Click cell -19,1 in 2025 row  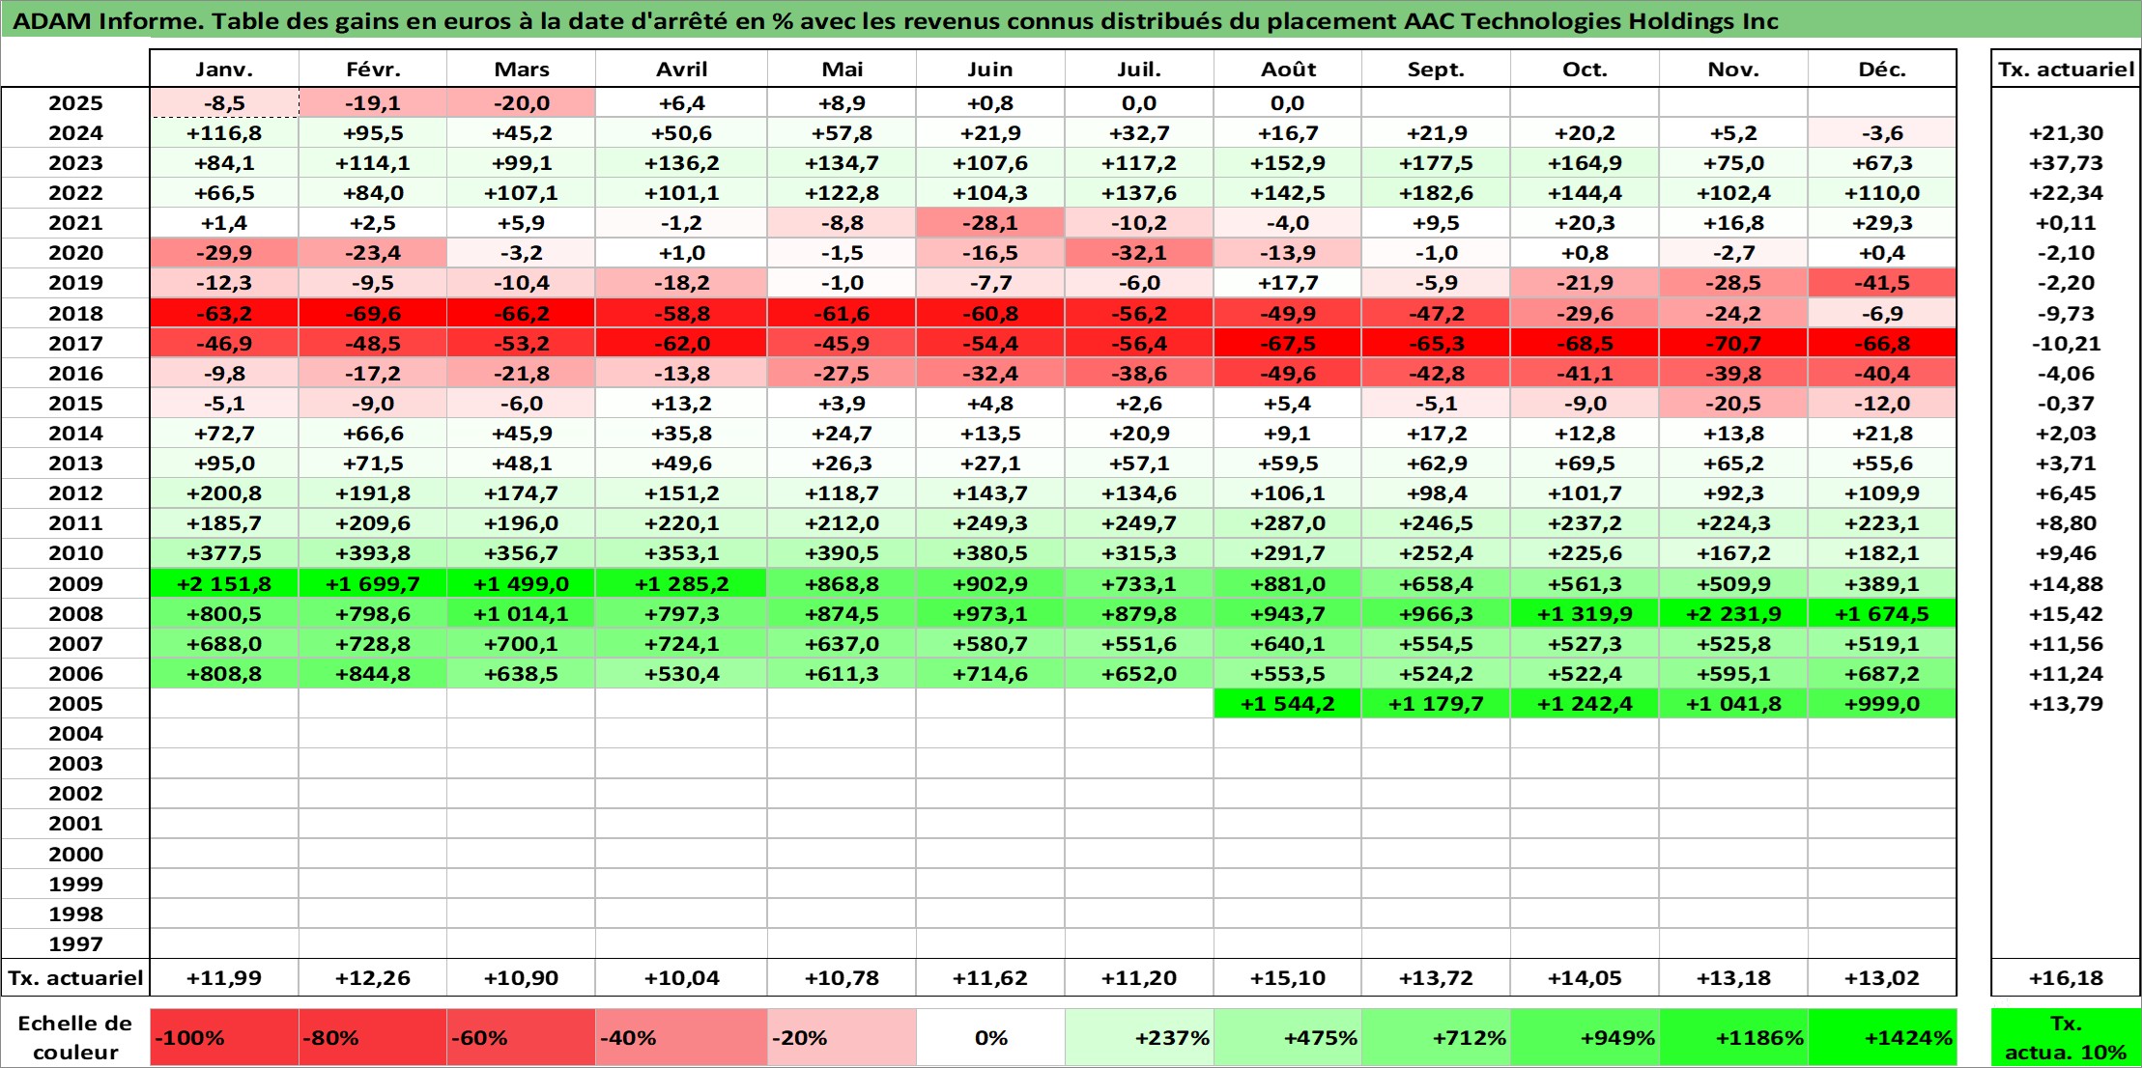click(x=373, y=103)
